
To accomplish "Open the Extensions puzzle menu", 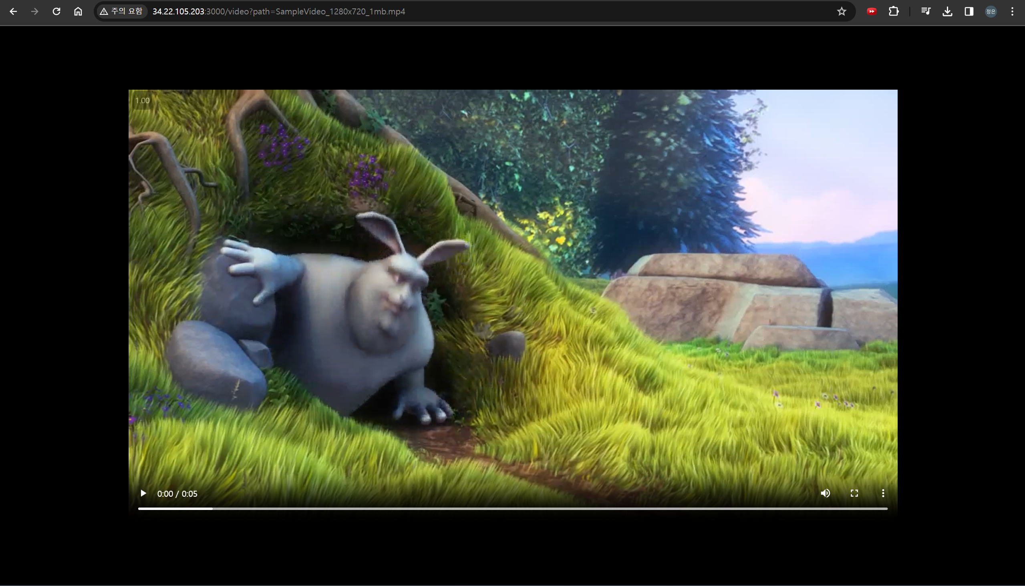I will pos(893,12).
